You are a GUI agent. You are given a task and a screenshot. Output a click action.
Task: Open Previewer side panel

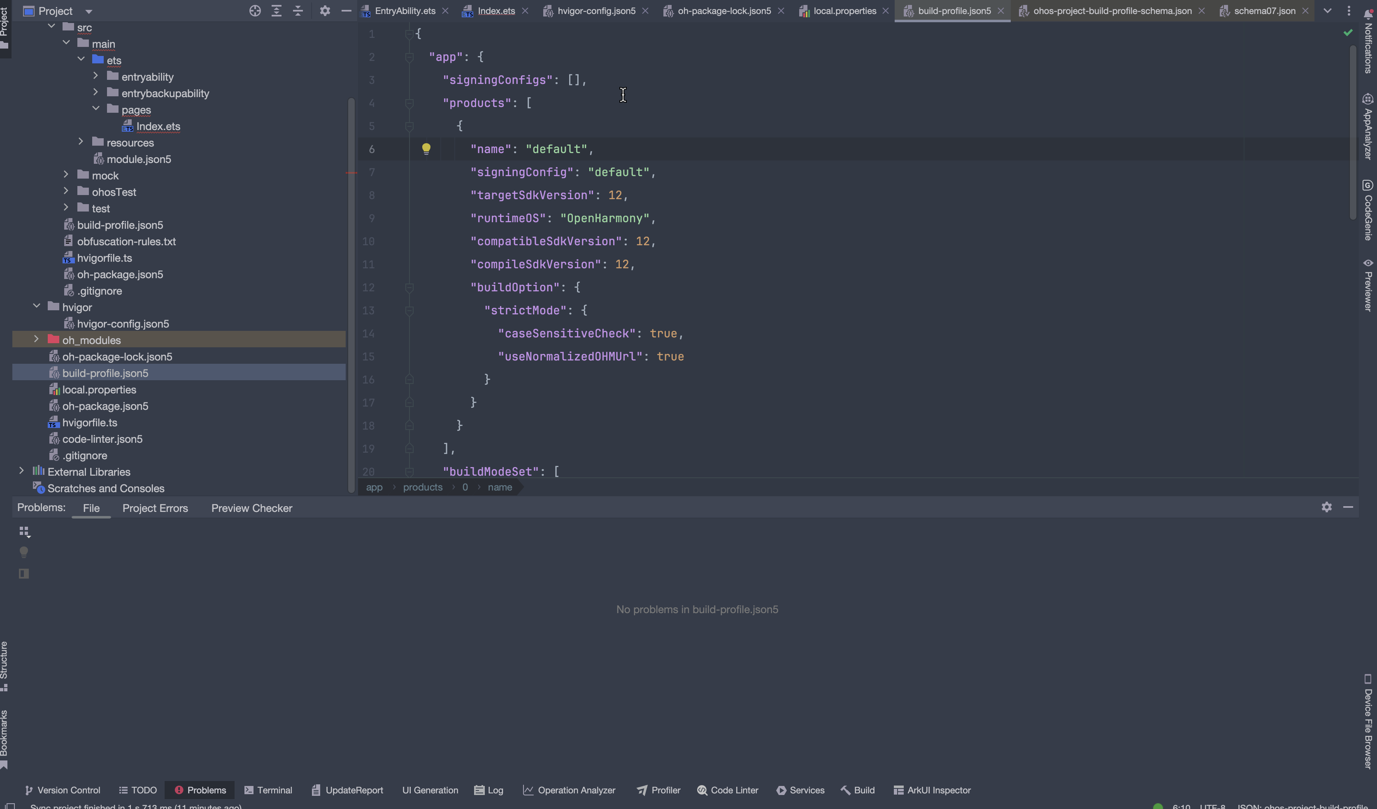click(1368, 285)
